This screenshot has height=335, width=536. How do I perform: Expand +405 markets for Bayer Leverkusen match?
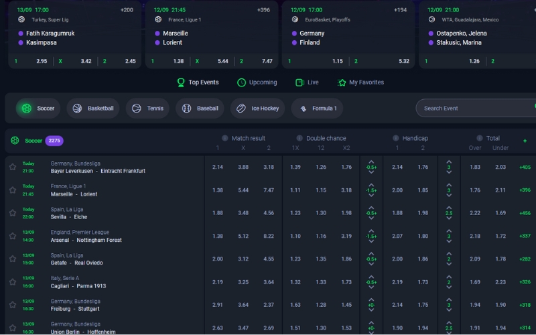click(x=525, y=167)
